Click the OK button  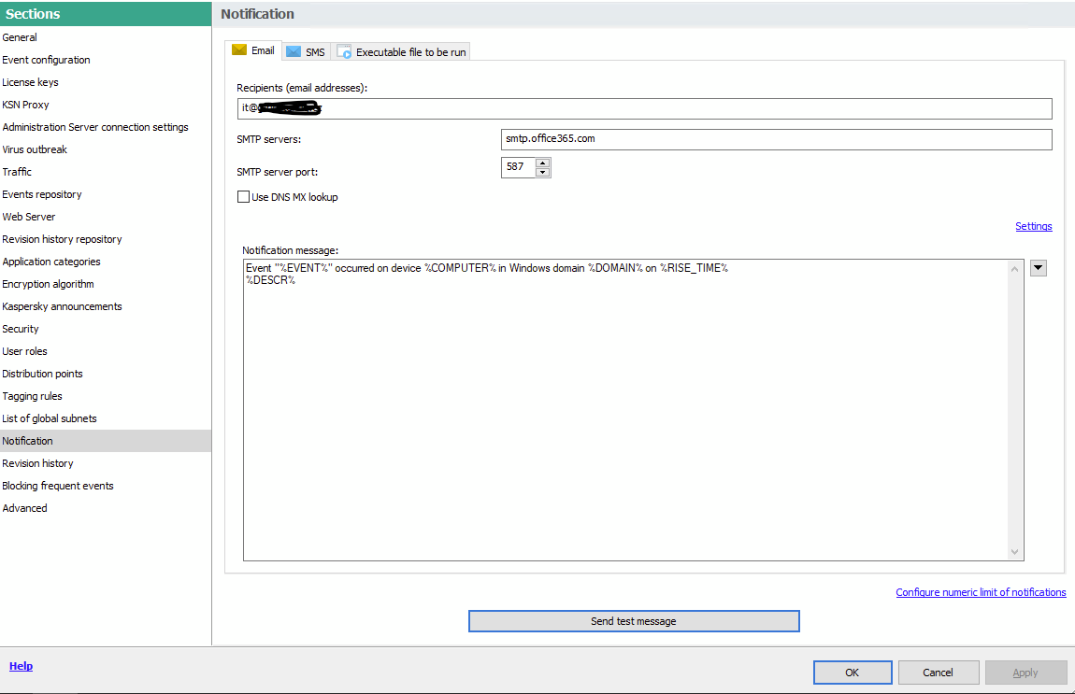852,673
